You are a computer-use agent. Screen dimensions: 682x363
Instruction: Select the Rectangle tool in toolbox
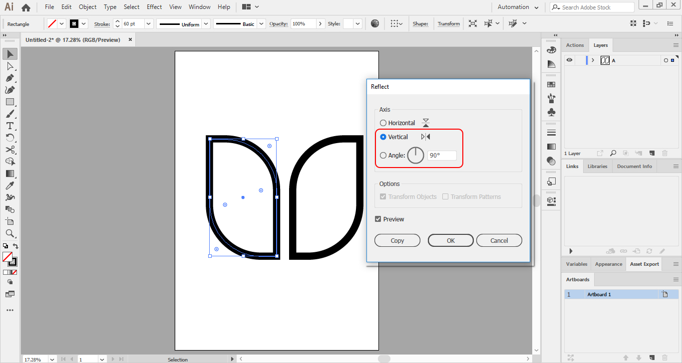coord(9,102)
